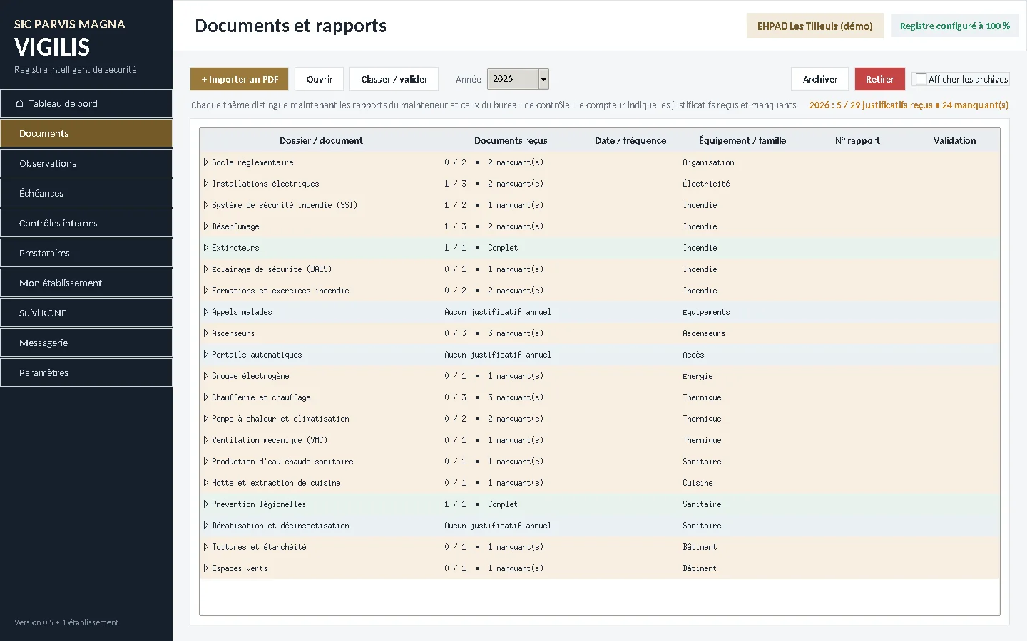Expand the Désenfumage row
Viewport: 1027px width, 641px height.
[x=206, y=226]
